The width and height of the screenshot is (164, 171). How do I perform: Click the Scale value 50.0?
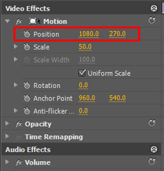coord(85,47)
